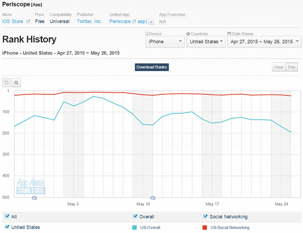Toggle the Overall checkbox
The image size is (303, 233).
(x=135, y=216)
